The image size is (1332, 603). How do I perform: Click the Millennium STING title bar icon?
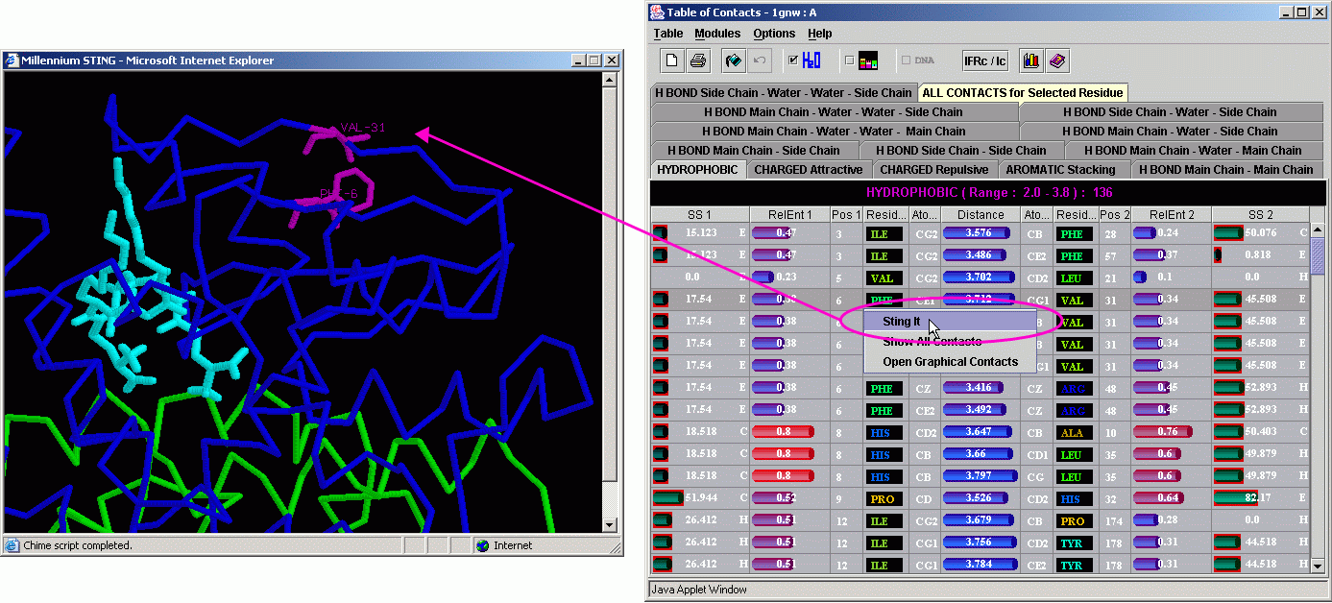coord(12,60)
